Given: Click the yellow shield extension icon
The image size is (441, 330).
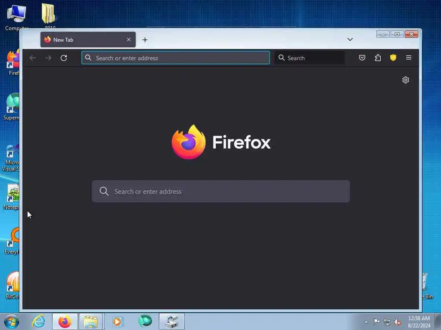Looking at the screenshot, I should [393, 58].
